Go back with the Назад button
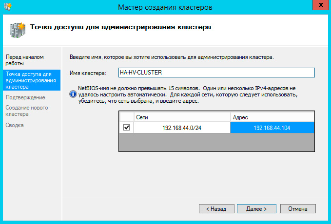Screen dimensions: 331x224 (x=216, y=209)
